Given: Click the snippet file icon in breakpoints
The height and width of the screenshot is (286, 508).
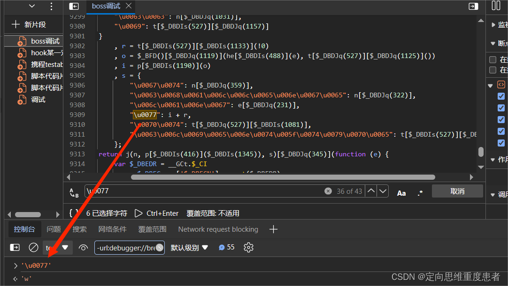Looking at the screenshot, I should pos(501,85).
